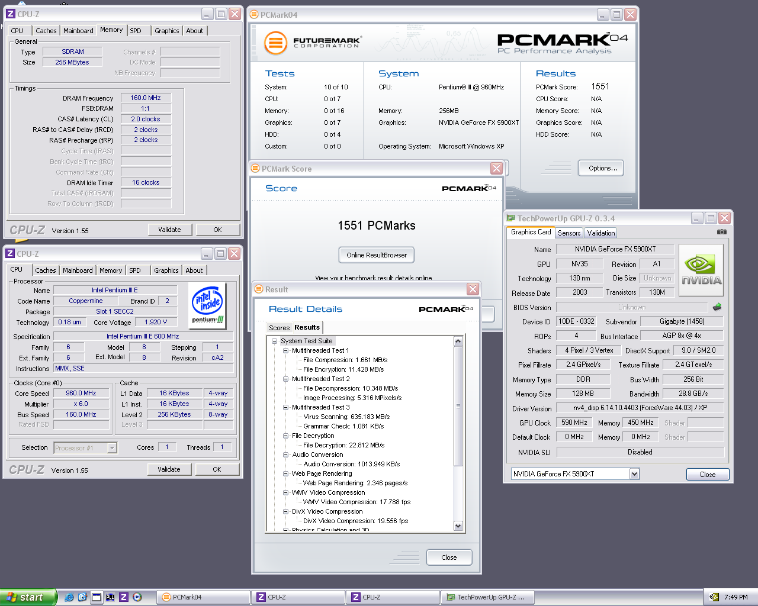Select Audio Conversion: 1013.949 KB/s row

pyautogui.click(x=352, y=464)
